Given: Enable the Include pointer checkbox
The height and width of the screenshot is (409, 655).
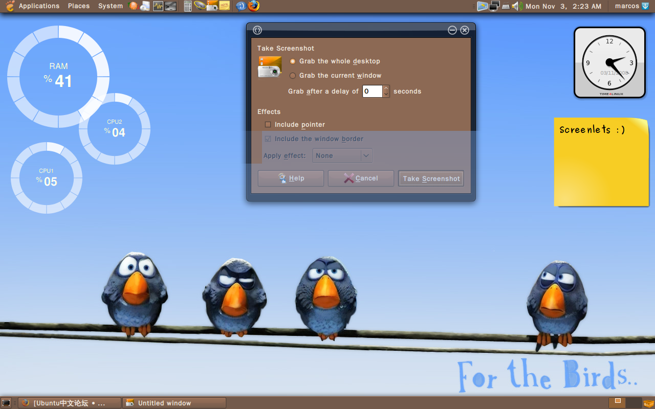Looking at the screenshot, I should pyautogui.click(x=295, y=125).
